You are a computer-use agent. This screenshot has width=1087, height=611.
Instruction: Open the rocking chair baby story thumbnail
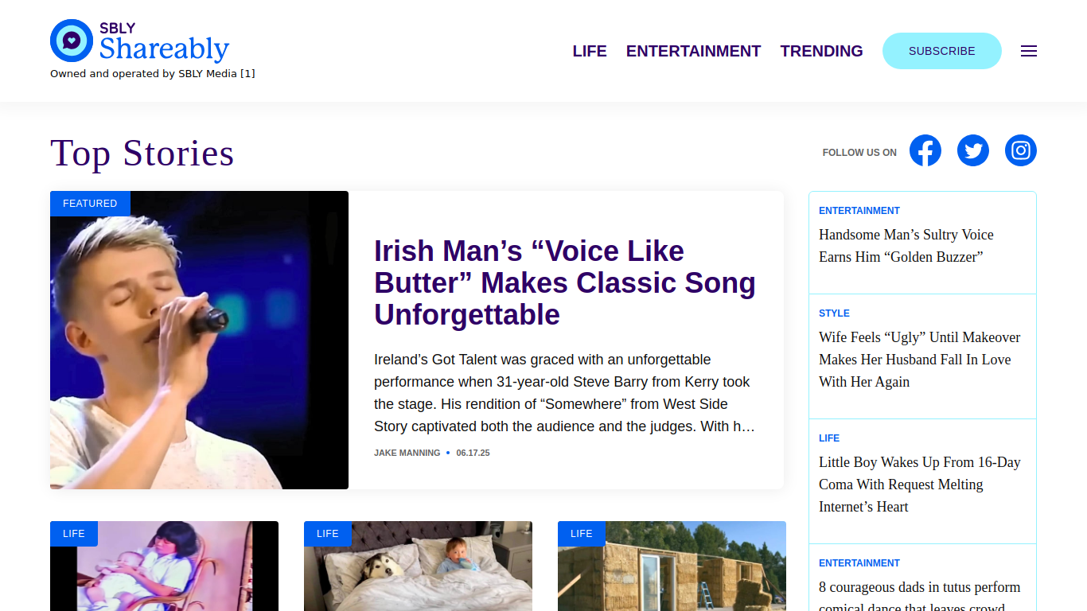pos(164,566)
